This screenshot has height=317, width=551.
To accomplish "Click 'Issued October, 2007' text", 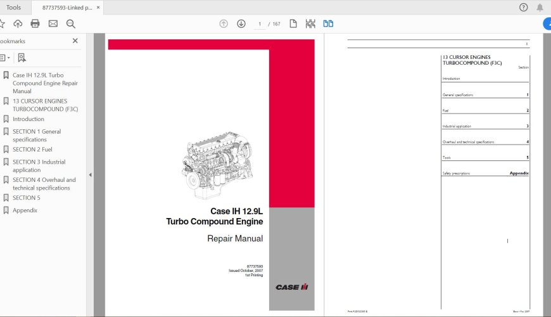I will 246,271.
